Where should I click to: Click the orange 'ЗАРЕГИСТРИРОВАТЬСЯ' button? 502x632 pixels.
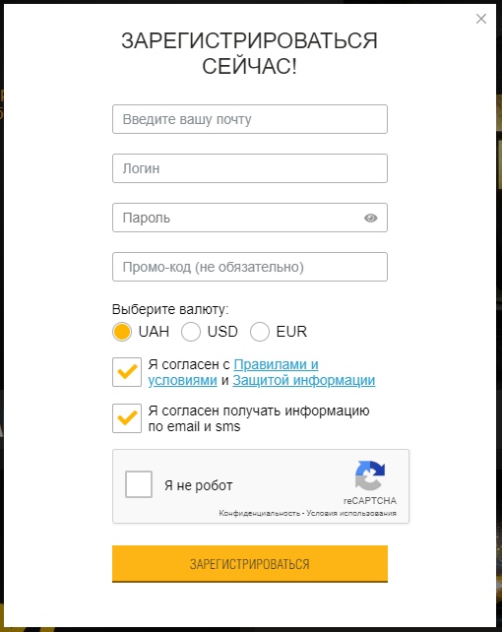(x=250, y=564)
